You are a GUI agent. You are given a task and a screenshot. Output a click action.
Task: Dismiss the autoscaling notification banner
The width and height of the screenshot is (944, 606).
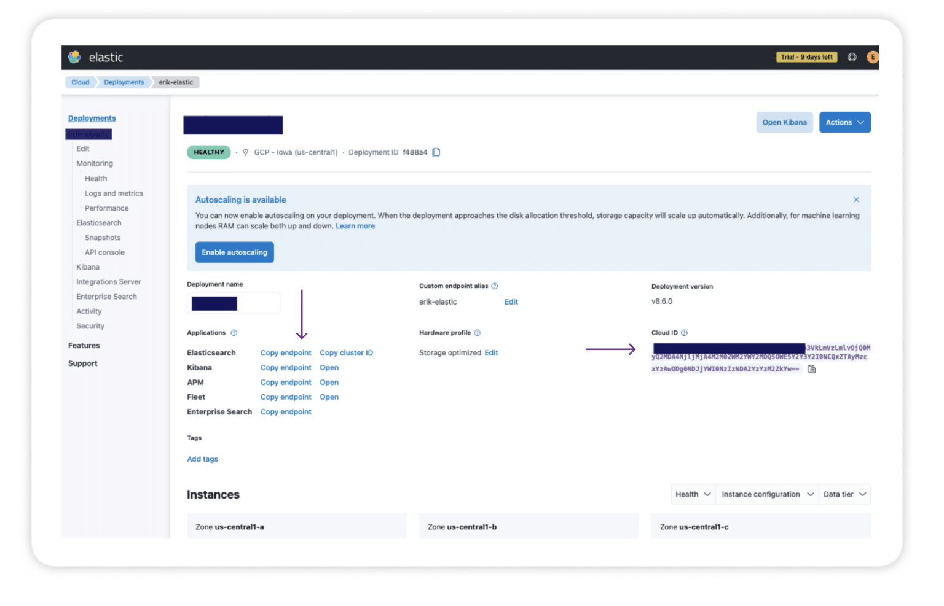click(856, 200)
